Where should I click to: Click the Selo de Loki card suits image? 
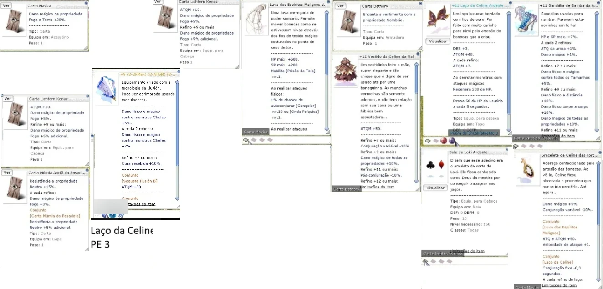(x=435, y=168)
